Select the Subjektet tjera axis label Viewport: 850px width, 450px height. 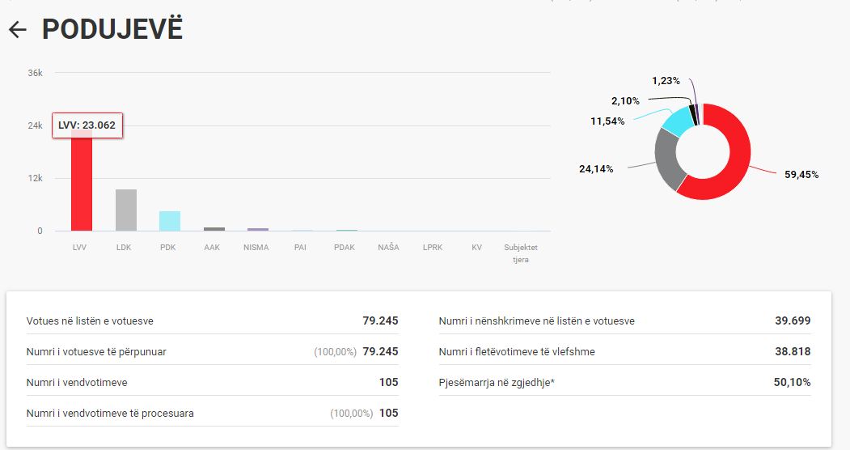click(520, 253)
